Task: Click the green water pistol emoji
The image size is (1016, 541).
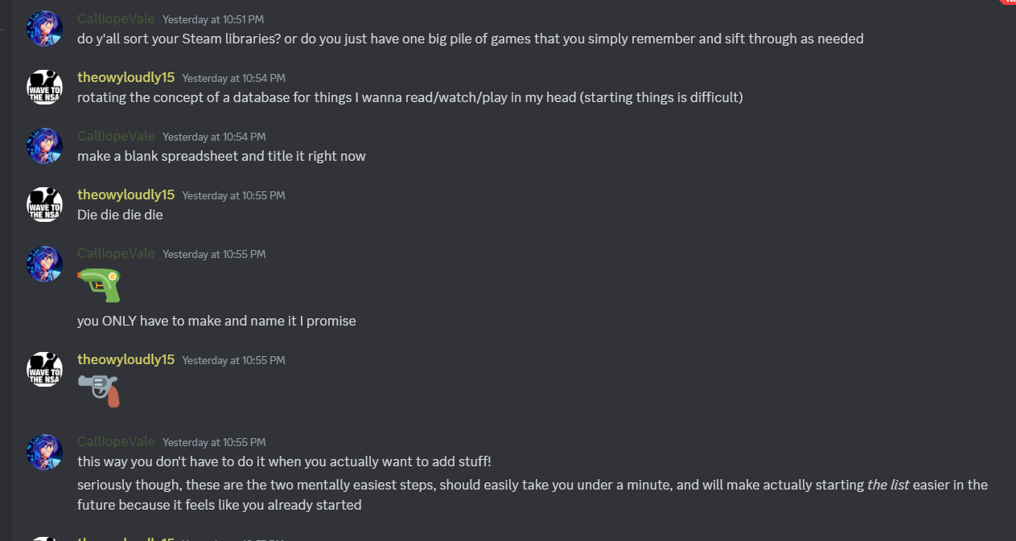Action: click(99, 285)
